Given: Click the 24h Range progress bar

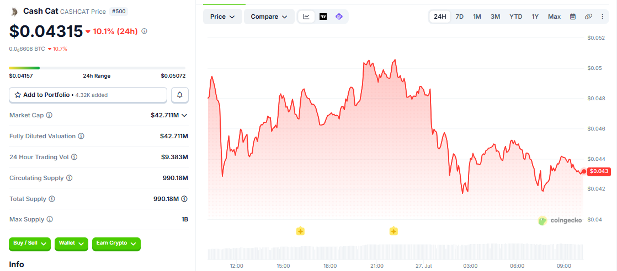Looking at the screenshot, I should (97, 68).
